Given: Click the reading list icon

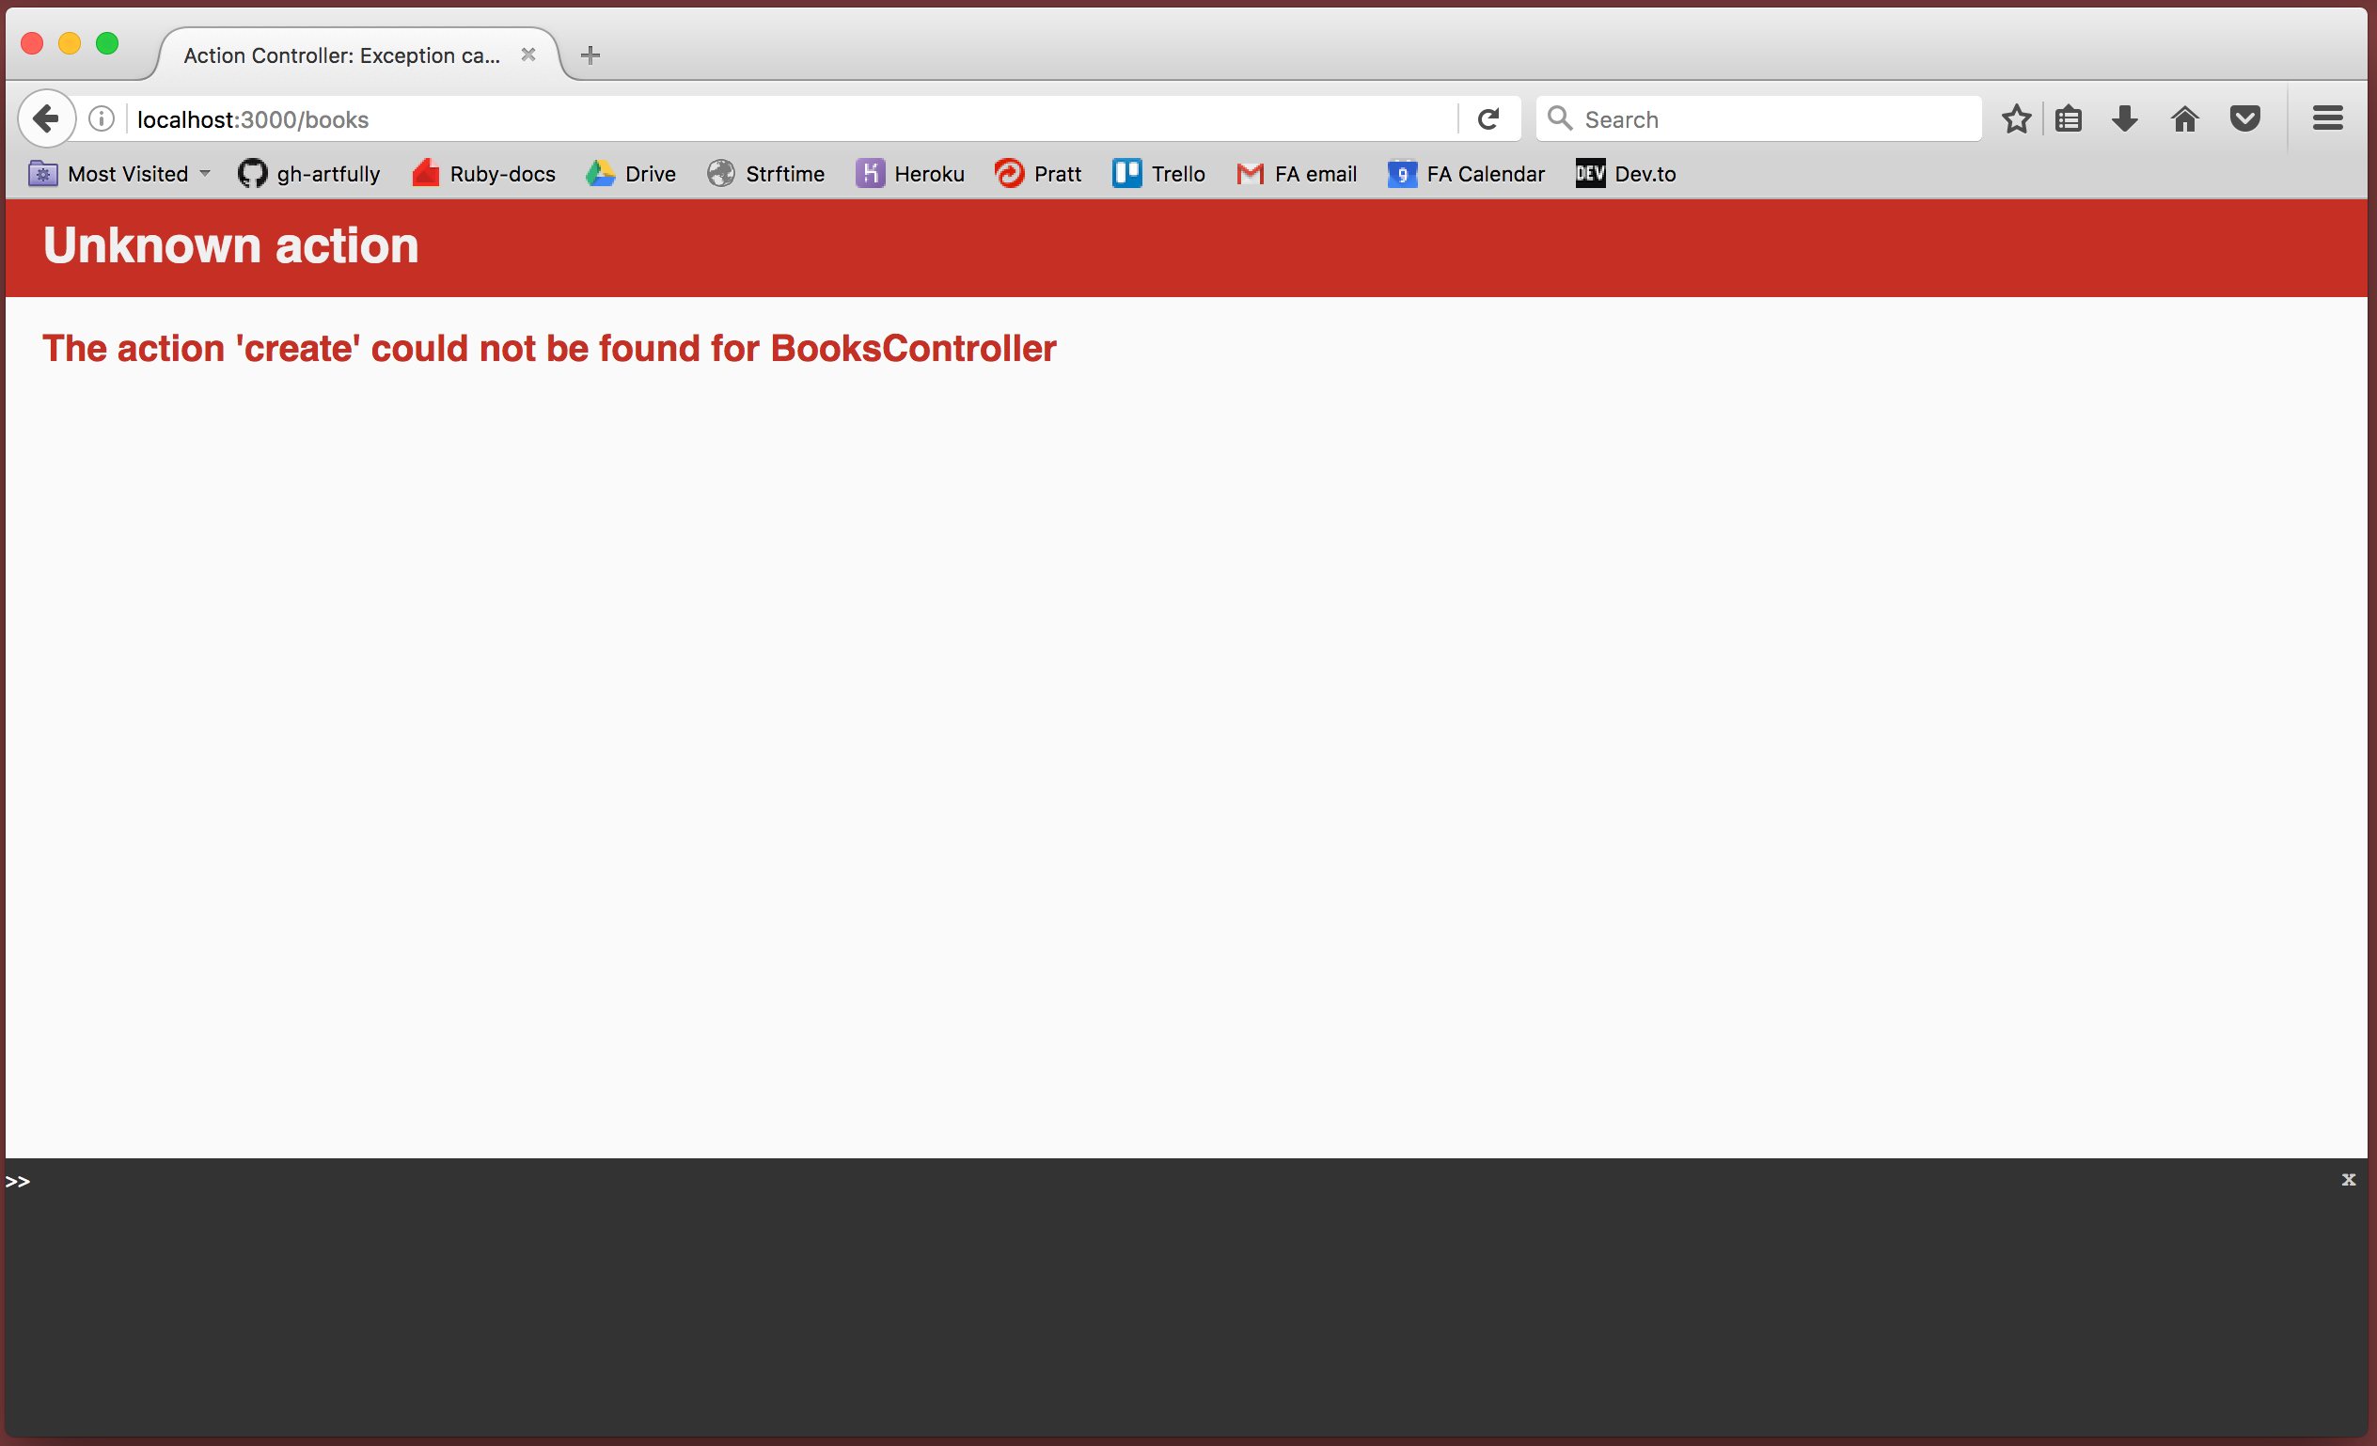Looking at the screenshot, I should click(x=2070, y=118).
